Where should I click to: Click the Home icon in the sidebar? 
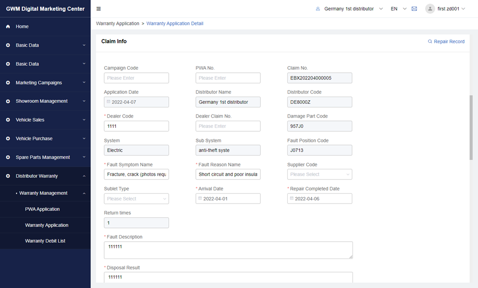coord(8,26)
